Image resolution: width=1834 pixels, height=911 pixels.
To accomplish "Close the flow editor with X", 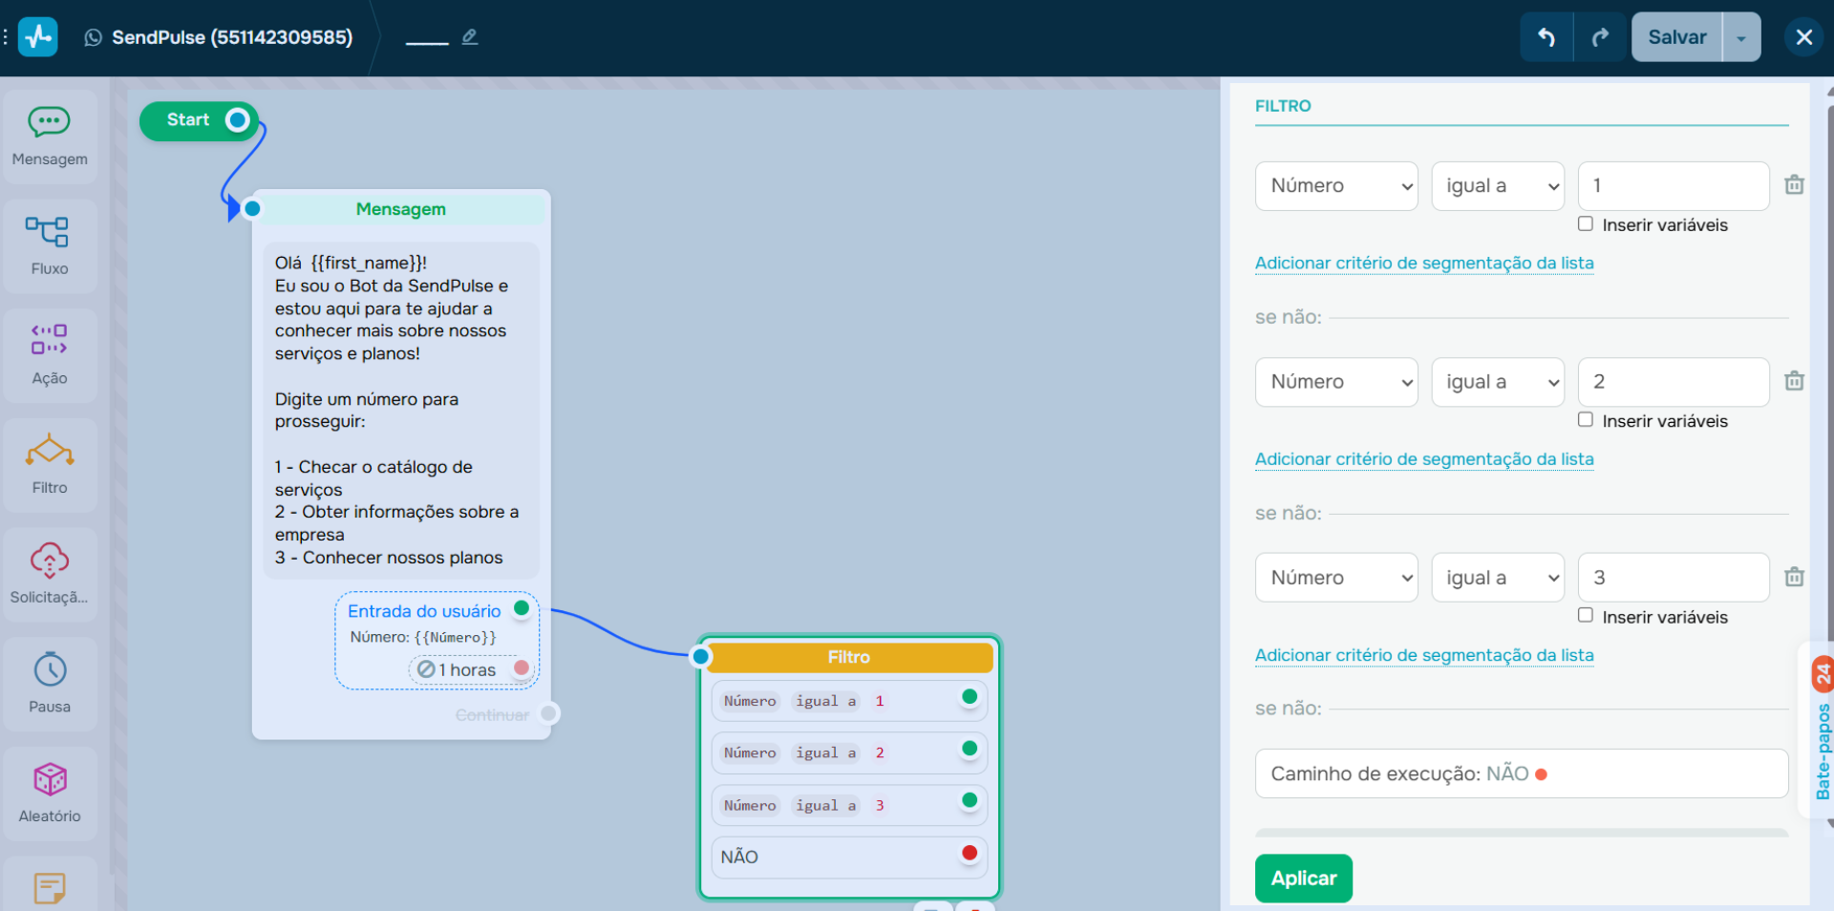I will pos(1803,37).
